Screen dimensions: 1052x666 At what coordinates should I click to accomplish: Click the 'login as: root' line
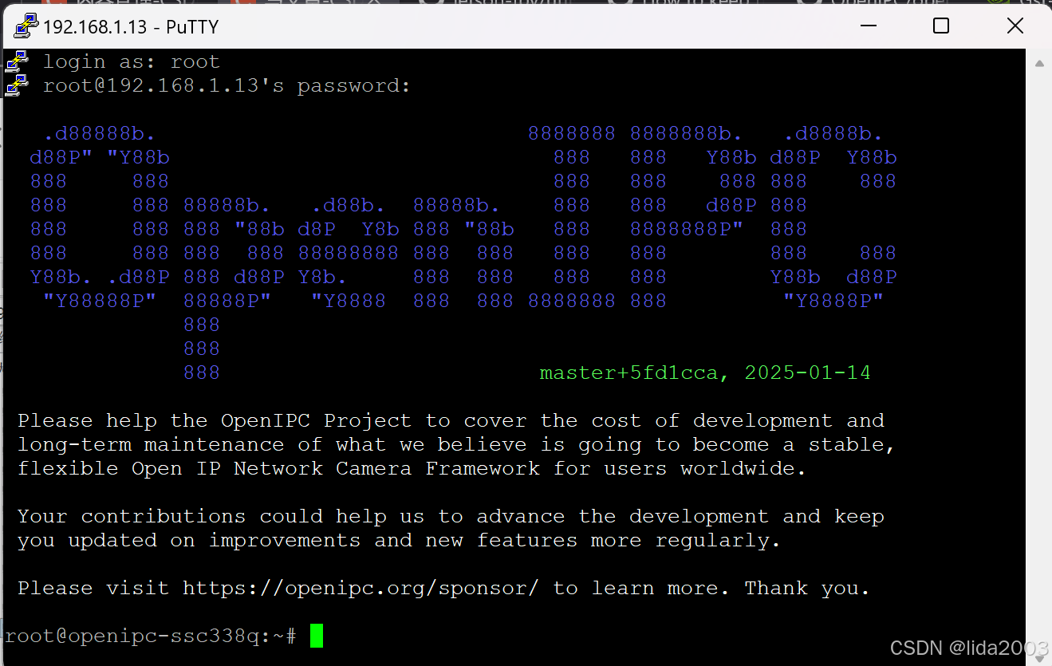tap(131, 61)
